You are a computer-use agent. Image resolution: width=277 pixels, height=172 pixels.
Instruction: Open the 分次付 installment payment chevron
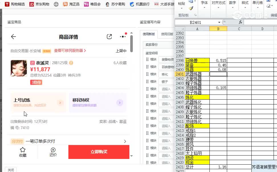coord(125,141)
